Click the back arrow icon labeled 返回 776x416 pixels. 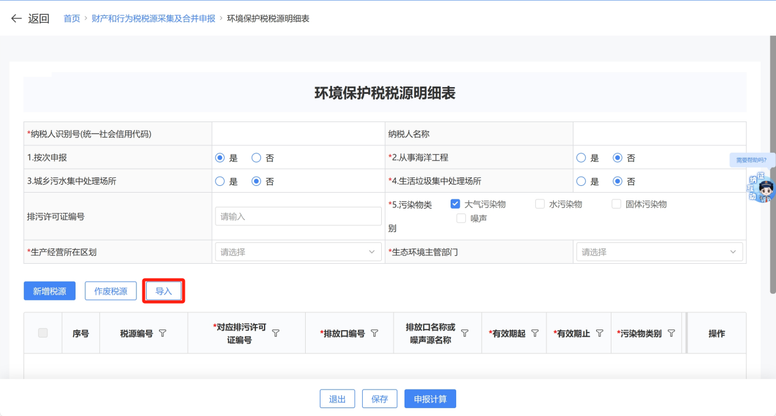coord(17,18)
